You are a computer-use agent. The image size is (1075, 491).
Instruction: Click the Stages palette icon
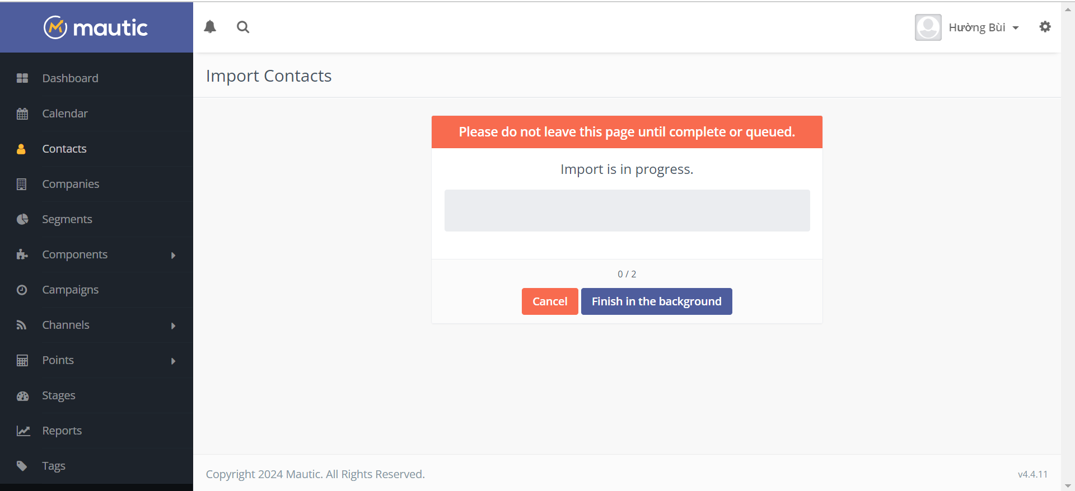pyautogui.click(x=22, y=395)
